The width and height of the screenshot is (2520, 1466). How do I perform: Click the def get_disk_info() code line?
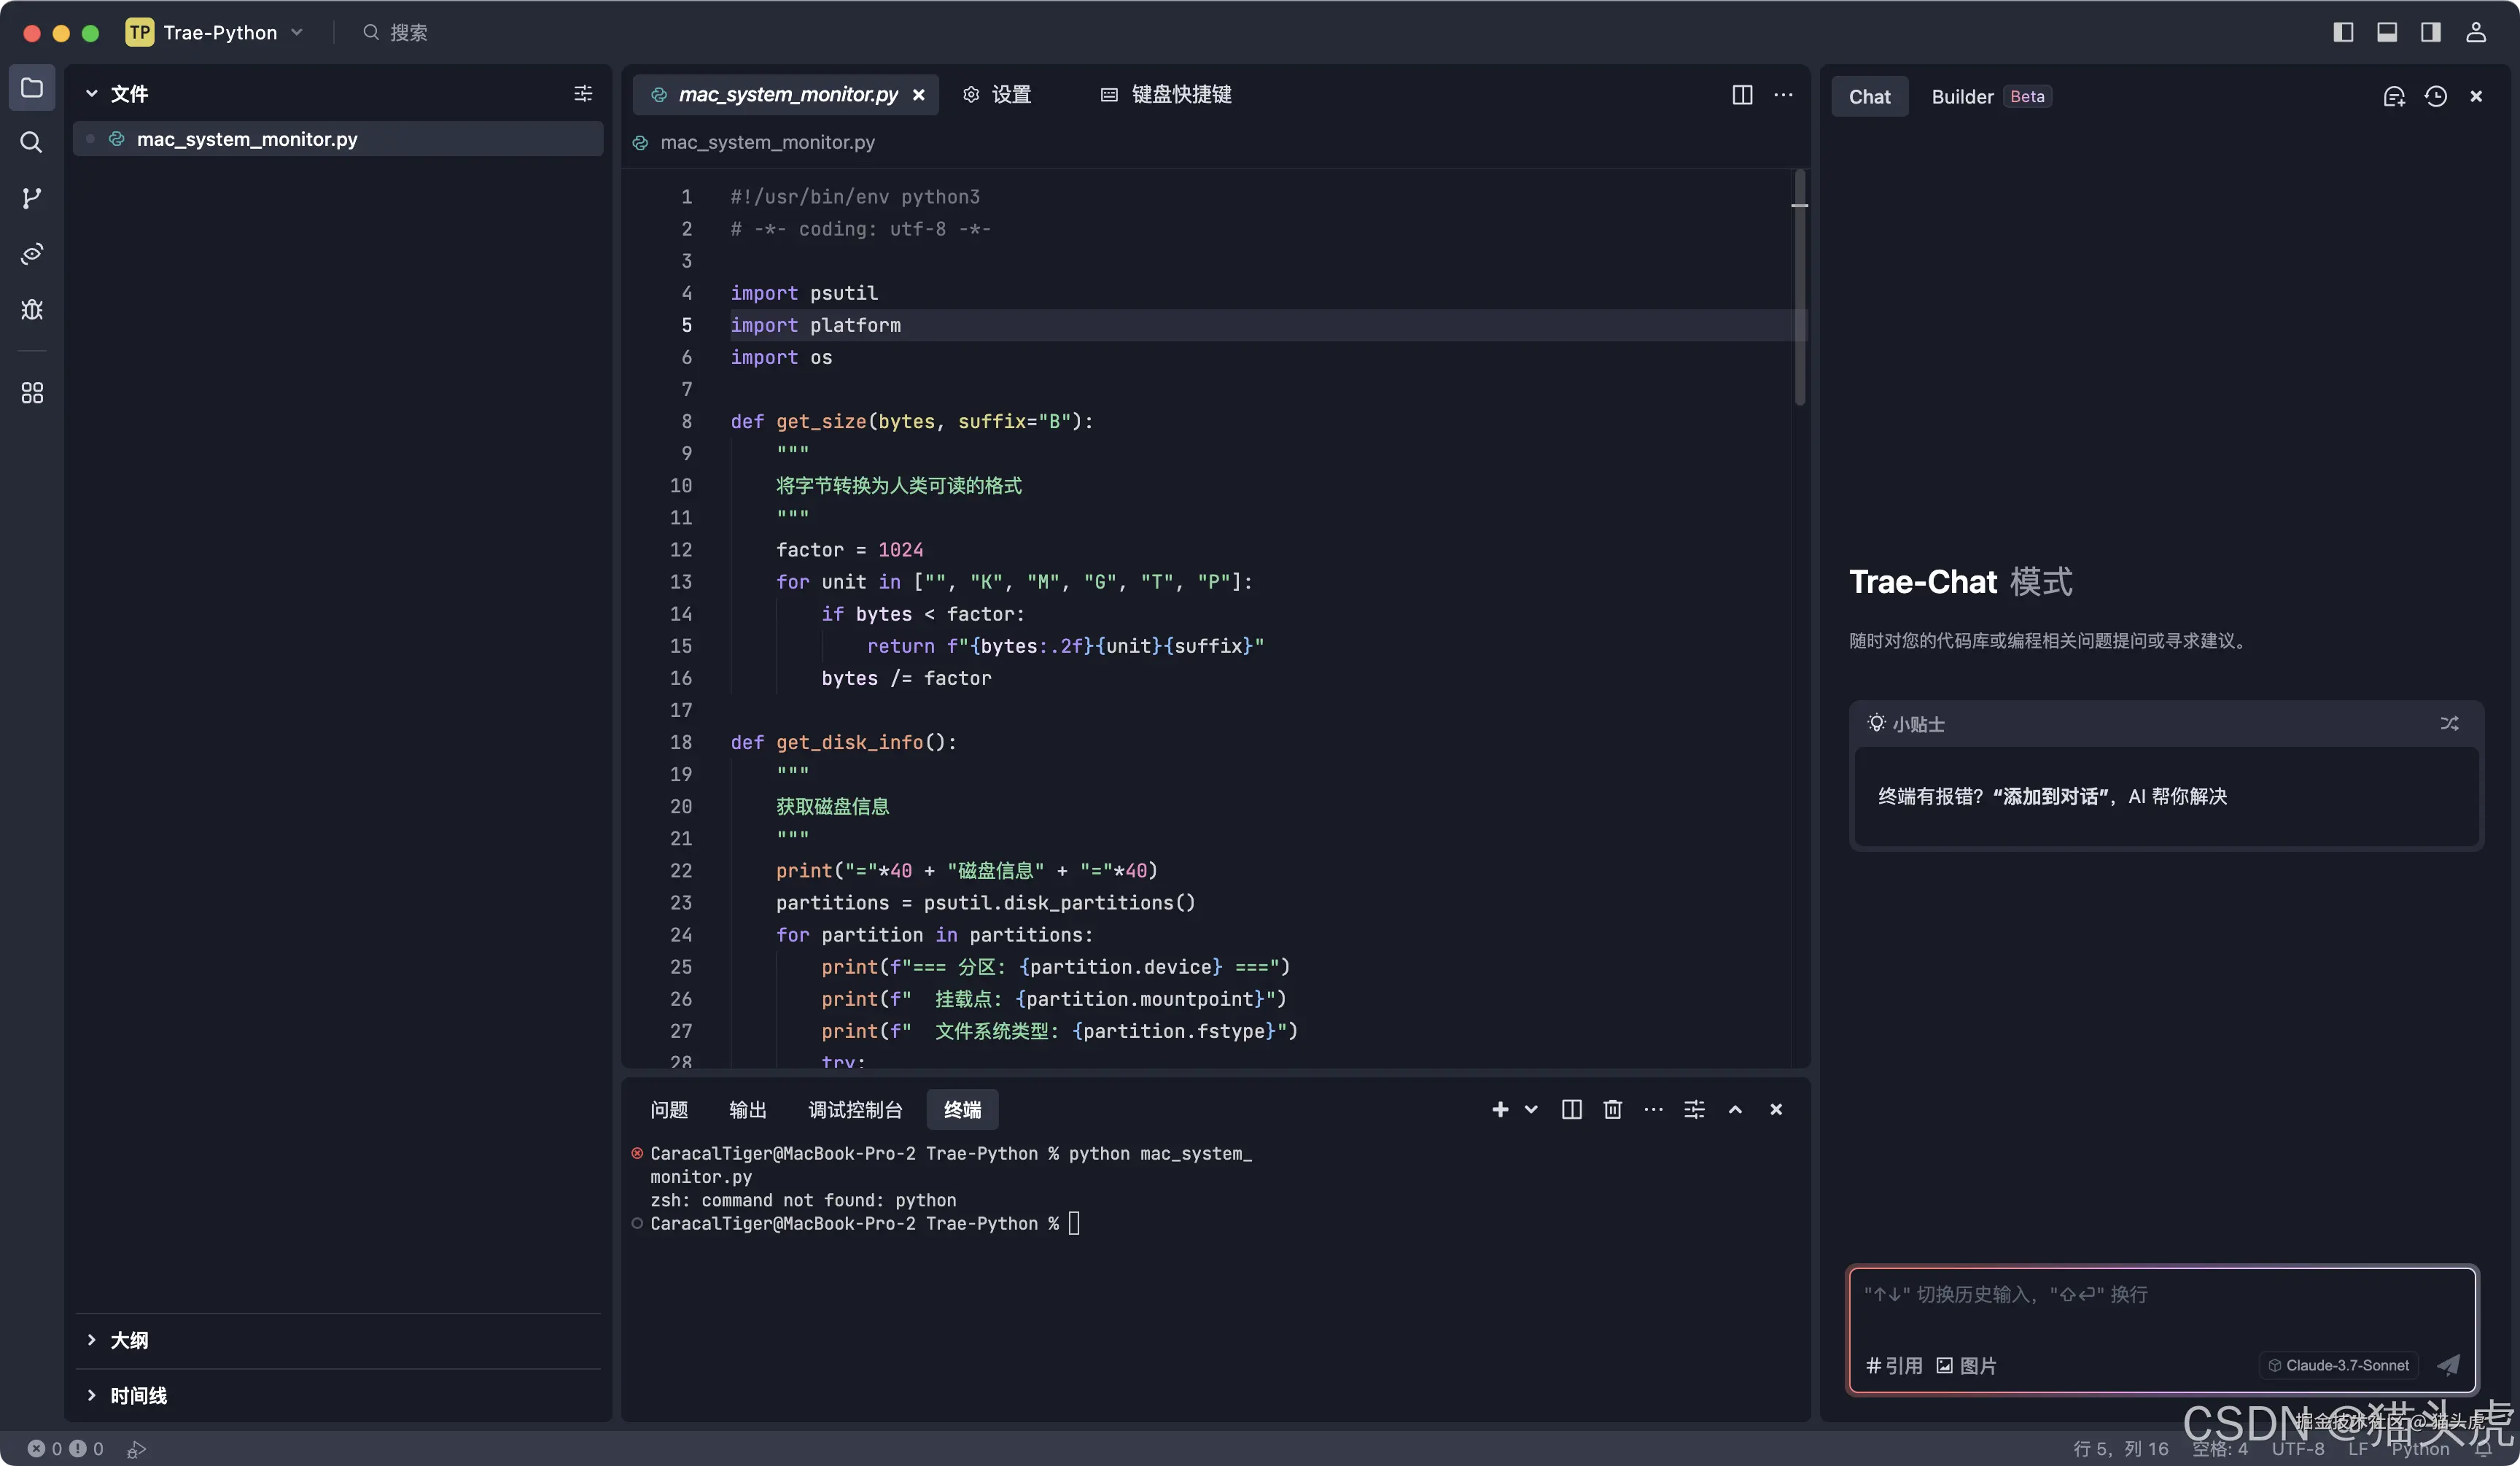(x=843, y=742)
